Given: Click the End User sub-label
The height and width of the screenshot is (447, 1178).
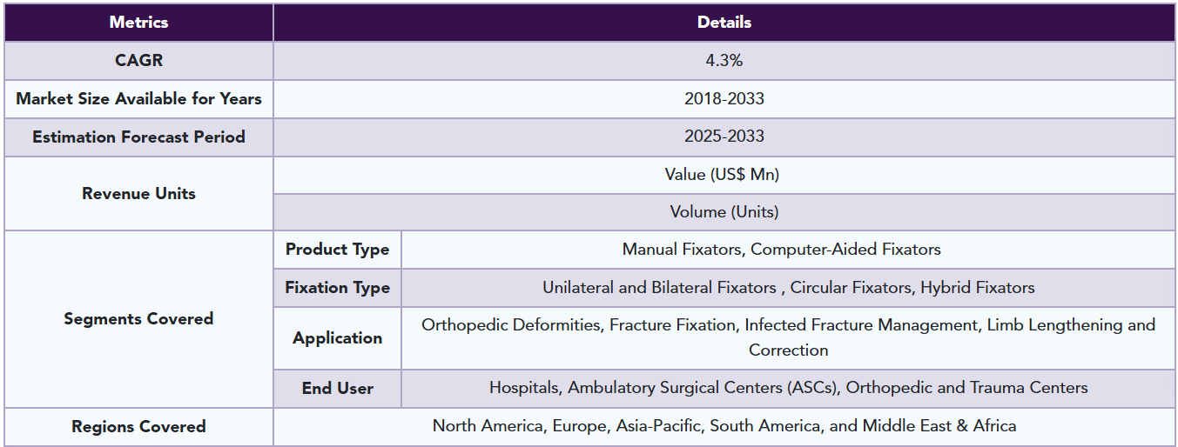Looking at the screenshot, I should point(337,389).
